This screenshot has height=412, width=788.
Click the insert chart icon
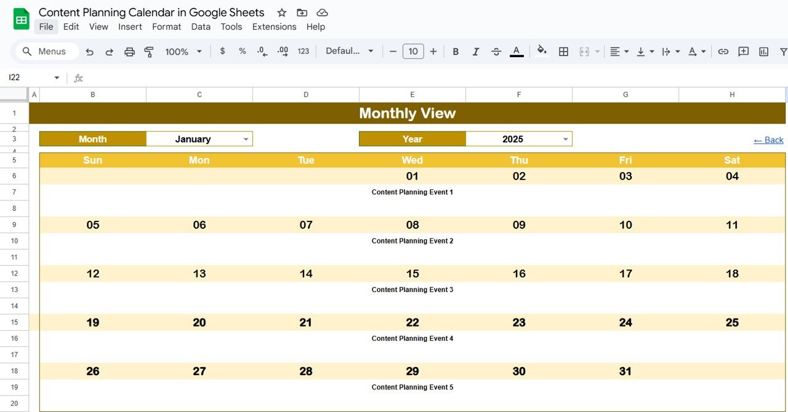point(764,52)
